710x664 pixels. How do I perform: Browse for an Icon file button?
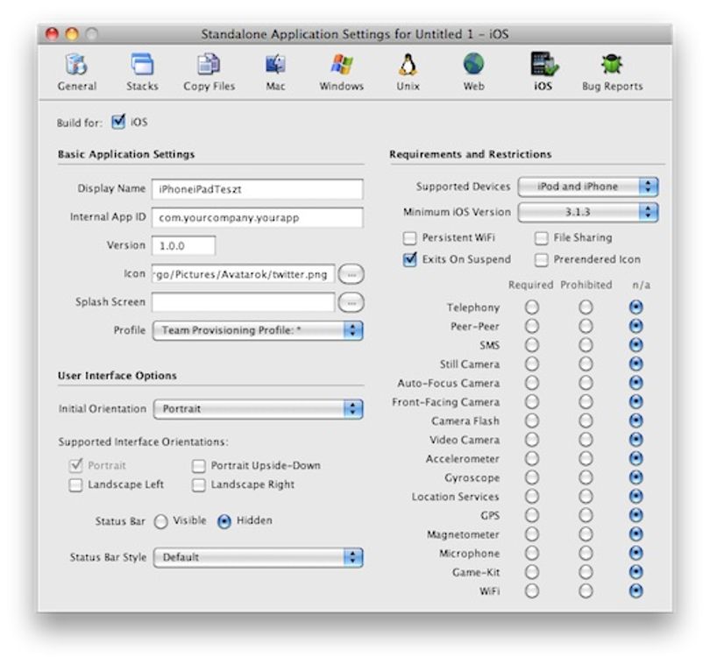[351, 274]
